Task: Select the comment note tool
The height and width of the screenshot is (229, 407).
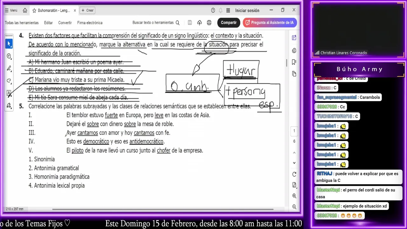Action: click(9, 56)
